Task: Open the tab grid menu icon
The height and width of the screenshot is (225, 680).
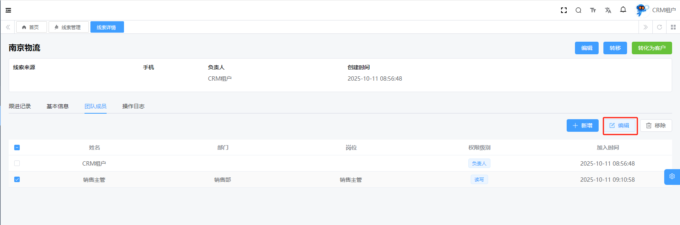Action: click(673, 27)
